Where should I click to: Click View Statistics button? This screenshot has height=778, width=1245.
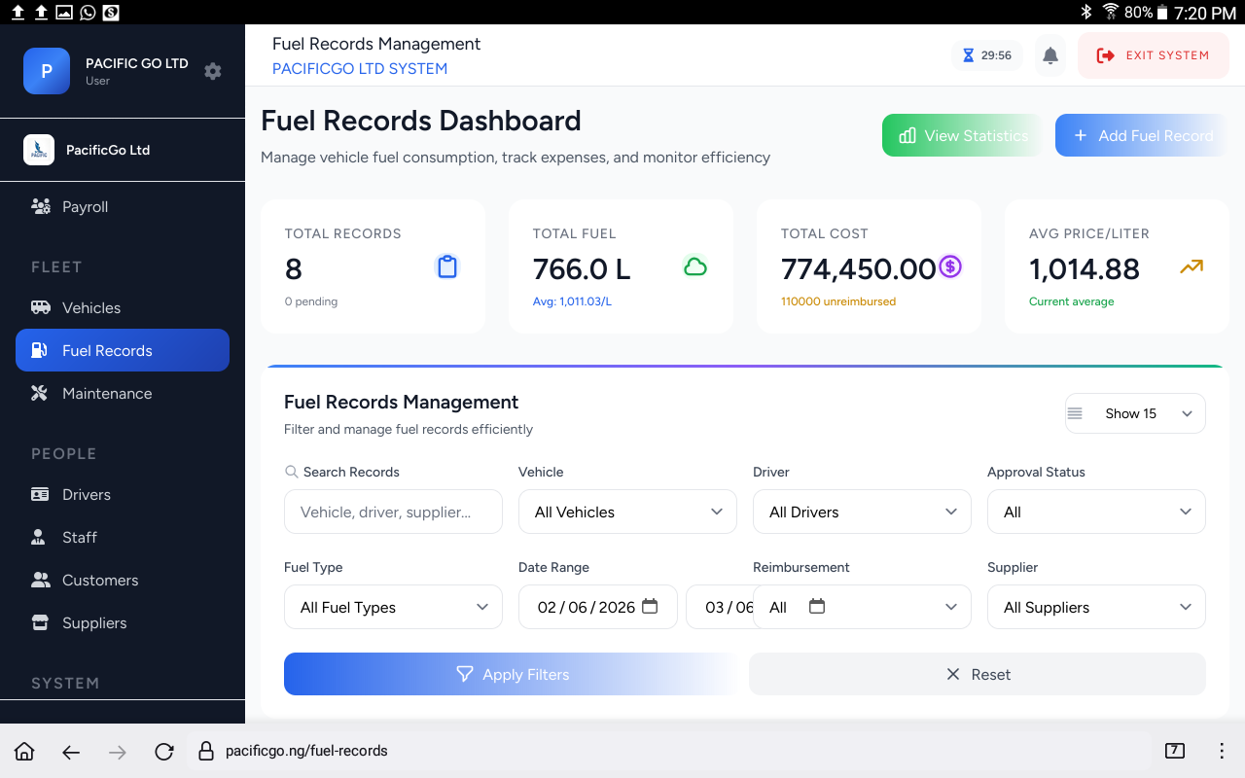962,135
